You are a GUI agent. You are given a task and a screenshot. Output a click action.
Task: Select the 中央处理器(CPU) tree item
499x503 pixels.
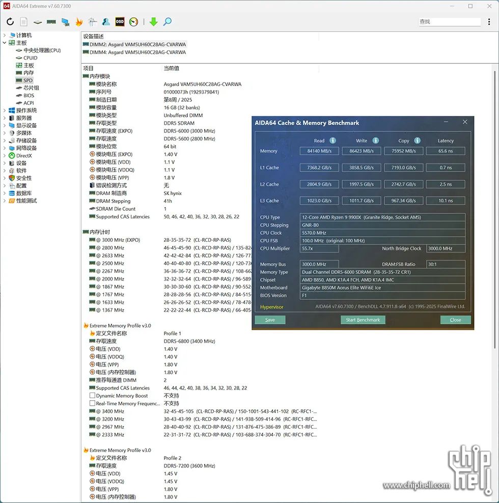38,50
